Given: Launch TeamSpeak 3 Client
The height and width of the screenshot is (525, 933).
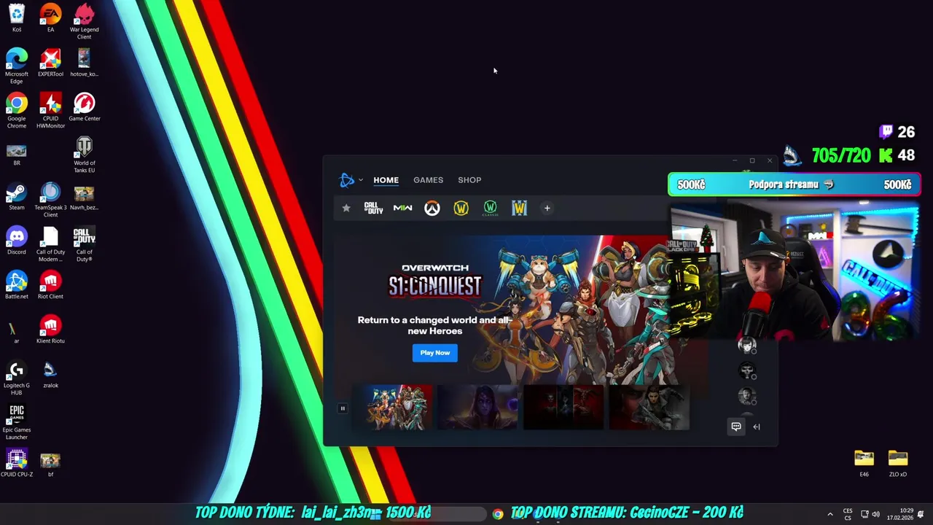Looking at the screenshot, I should [50, 199].
